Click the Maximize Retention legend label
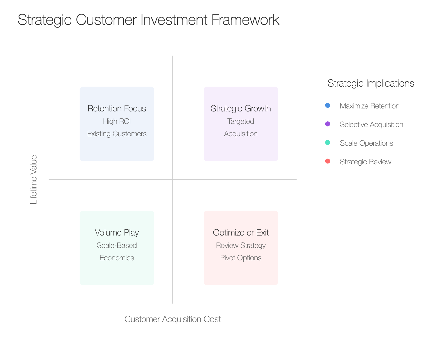Screen dimensions: 427x348 tap(370, 106)
